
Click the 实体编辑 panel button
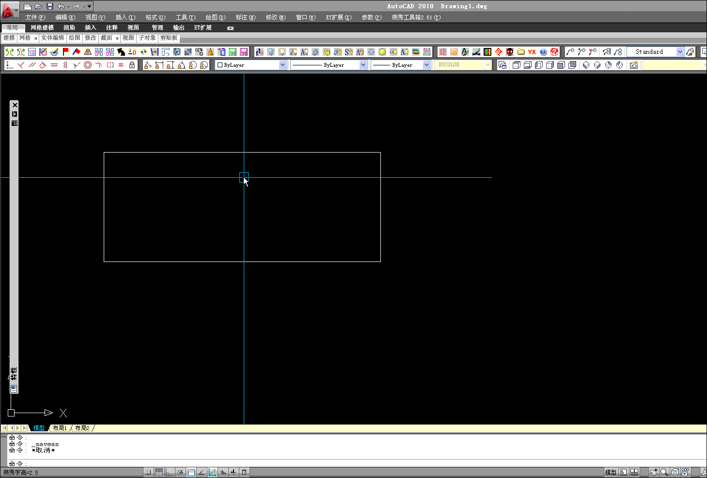click(x=52, y=38)
